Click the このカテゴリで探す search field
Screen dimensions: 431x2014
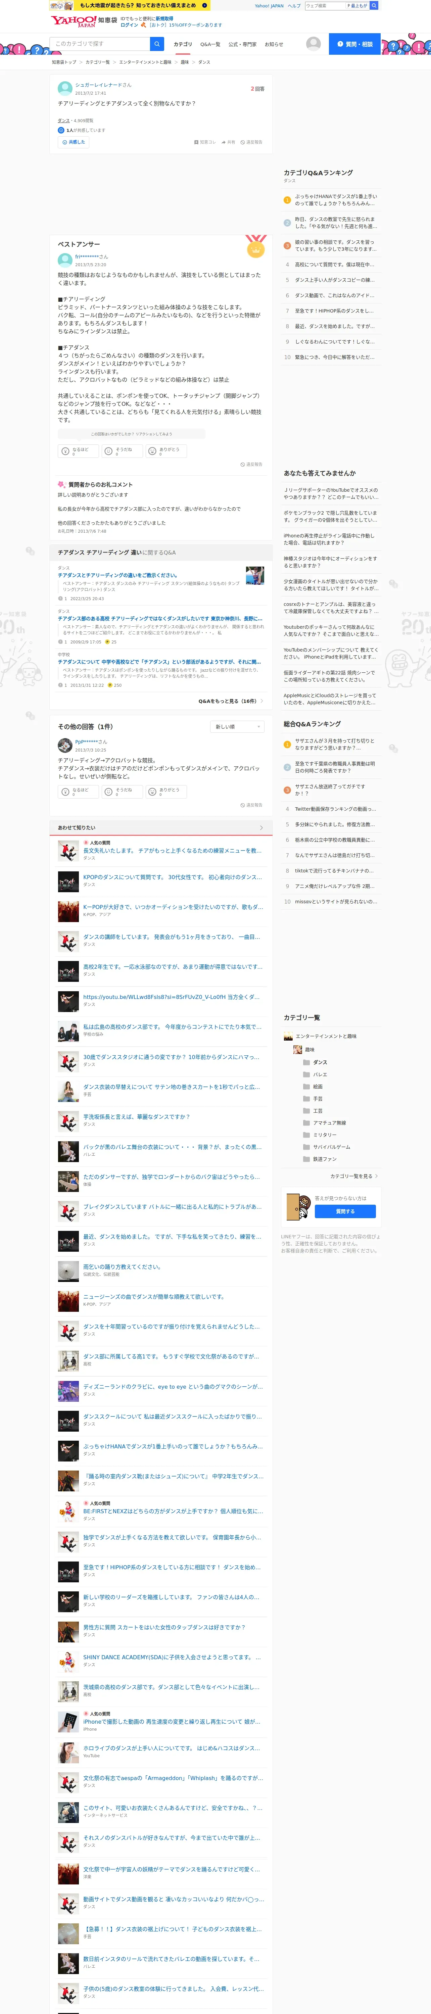click(x=100, y=44)
